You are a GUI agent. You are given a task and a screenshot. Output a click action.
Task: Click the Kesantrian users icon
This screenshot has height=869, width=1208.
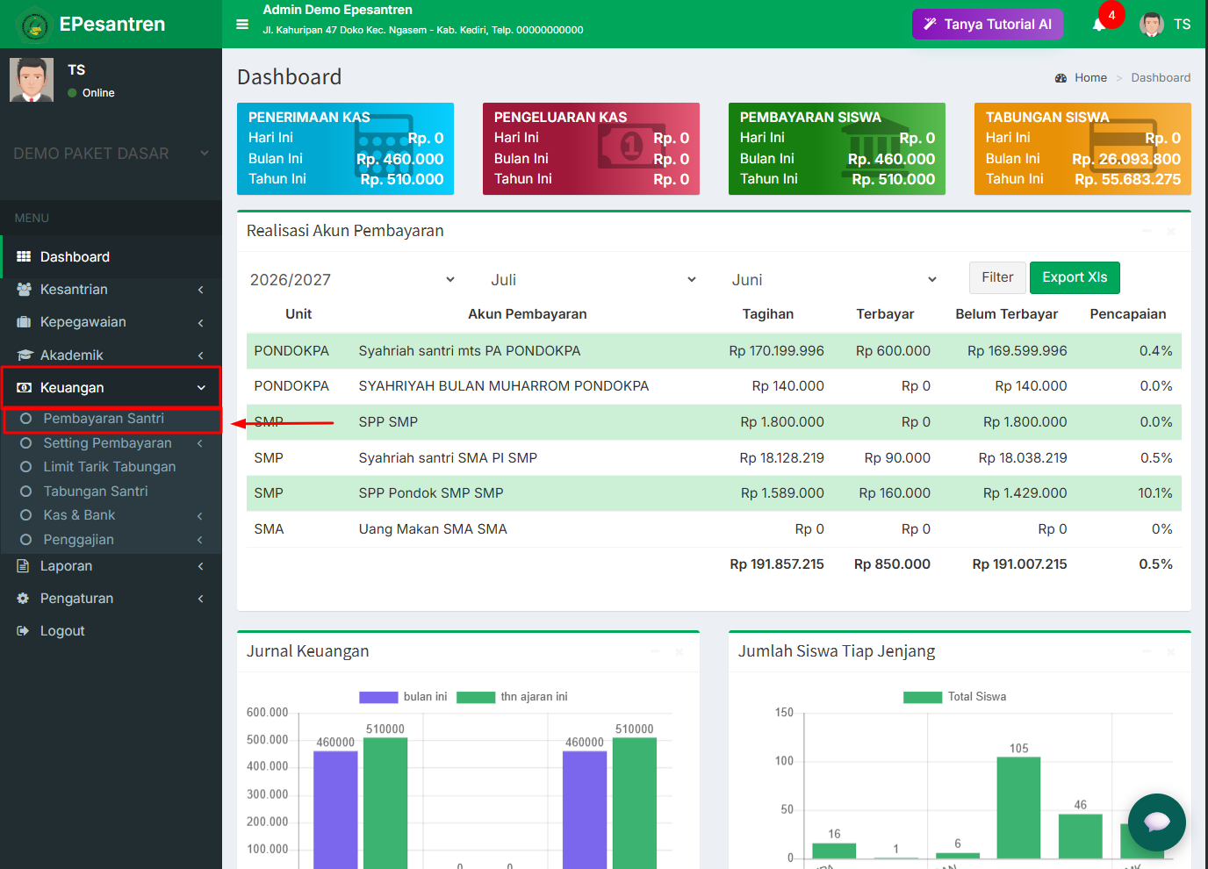coord(24,290)
